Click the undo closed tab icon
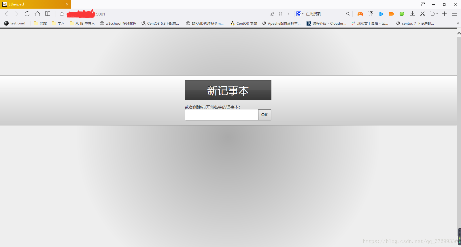 pyautogui.click(x=432, y=14)
